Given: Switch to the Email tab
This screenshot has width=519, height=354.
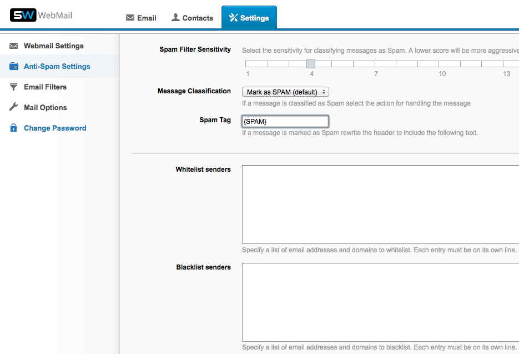Looking at the screenshot, I should point(141,18).
